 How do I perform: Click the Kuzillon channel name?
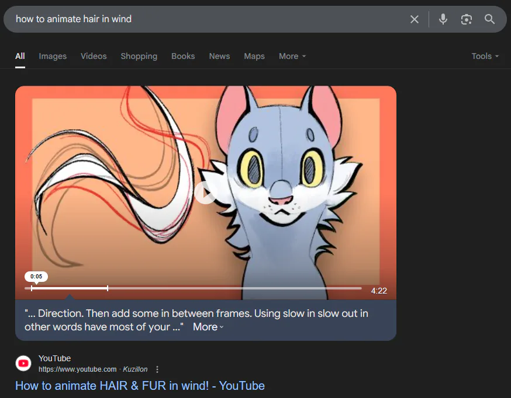tap(135, 369)
